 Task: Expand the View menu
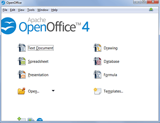point(21,10)
